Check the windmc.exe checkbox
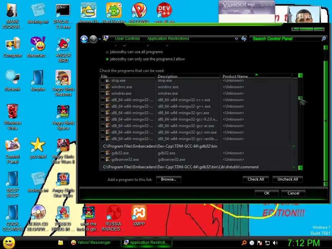 [x=102, y=87]
